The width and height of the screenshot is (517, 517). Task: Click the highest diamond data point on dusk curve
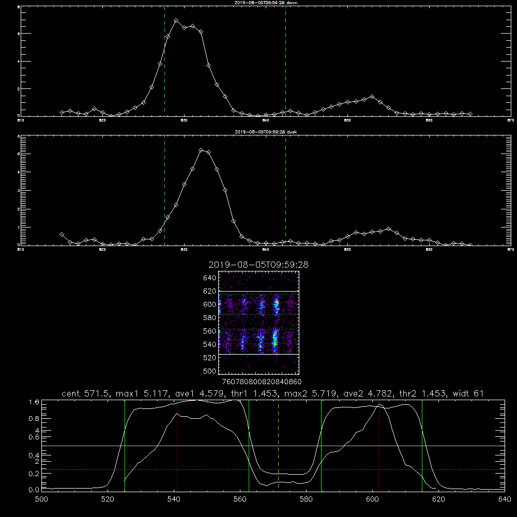[201, 150]
